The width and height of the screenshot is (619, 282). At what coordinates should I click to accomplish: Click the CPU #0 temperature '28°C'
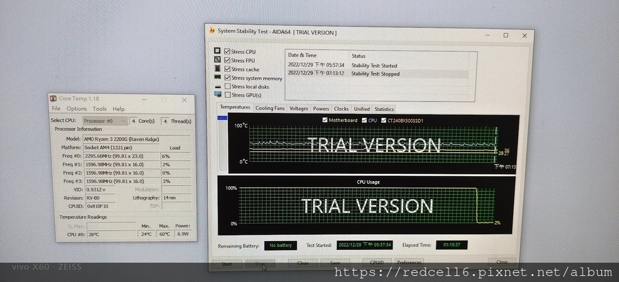pyautogui.click(x=112, y=234)
